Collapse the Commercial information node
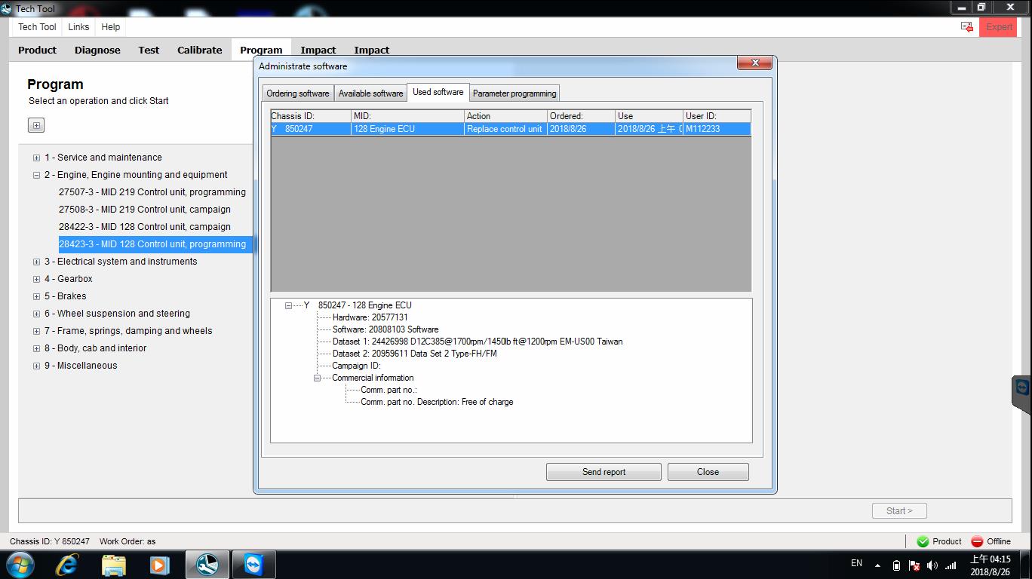Viewport: 1032px width, 579px height. [318, 378]
